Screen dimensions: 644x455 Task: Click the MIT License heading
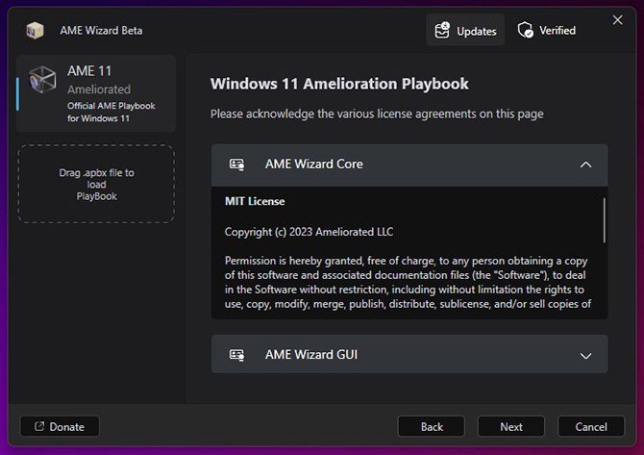point(255,201)
